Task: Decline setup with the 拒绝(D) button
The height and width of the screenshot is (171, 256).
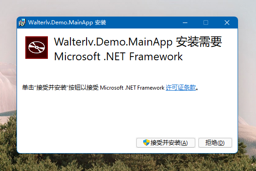Action: click(x=215, y=143)
